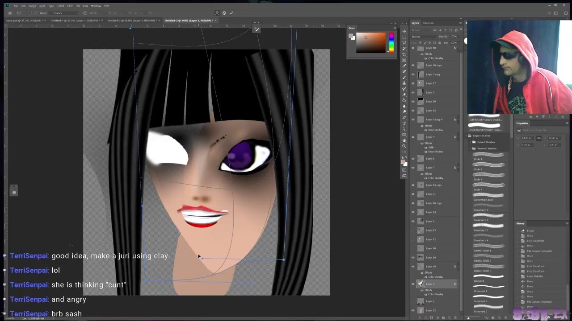
Task: Open the Warp preset dropdown
Action: [x=65, y=13]
